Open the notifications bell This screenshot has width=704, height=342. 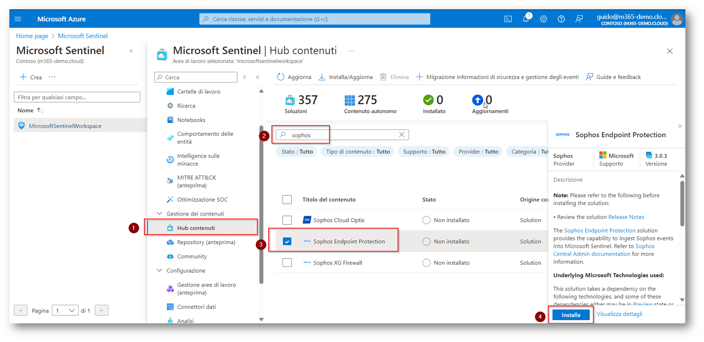526,19
